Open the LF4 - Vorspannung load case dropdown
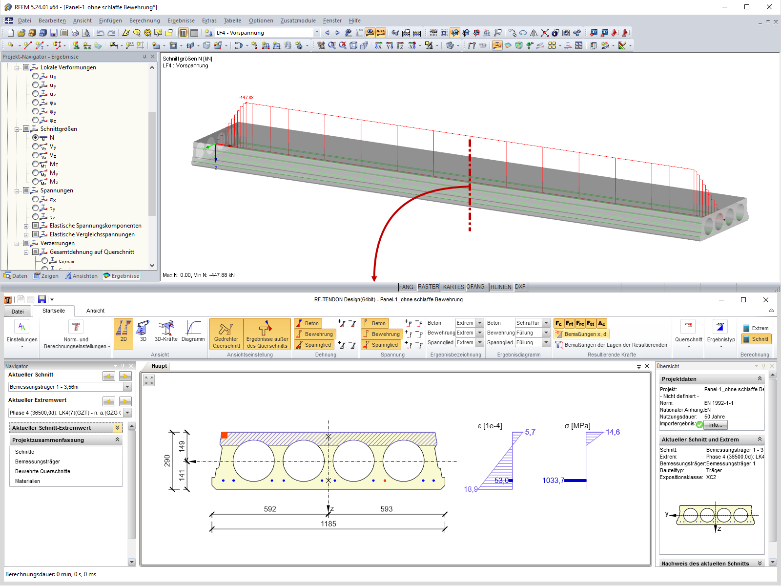Image resolution: width=781 pixels, height=586 pixels. point(317,33)
